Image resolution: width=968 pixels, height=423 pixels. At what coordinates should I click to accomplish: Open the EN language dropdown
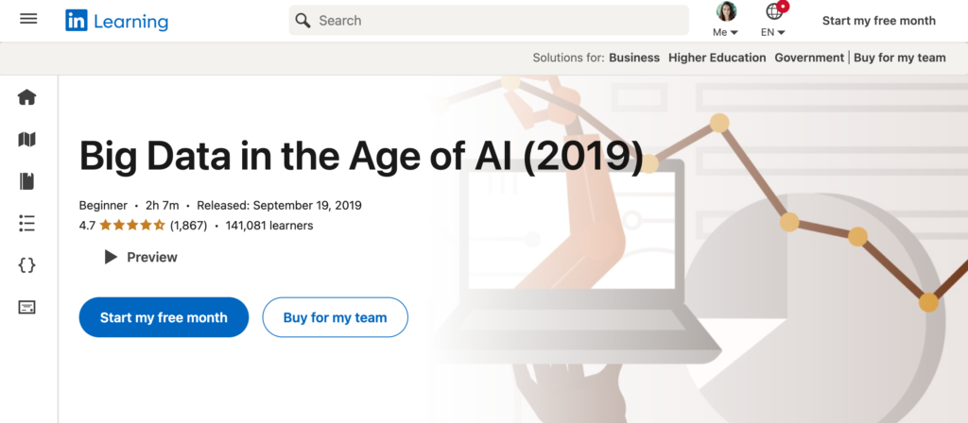click(x=773, y=32)
